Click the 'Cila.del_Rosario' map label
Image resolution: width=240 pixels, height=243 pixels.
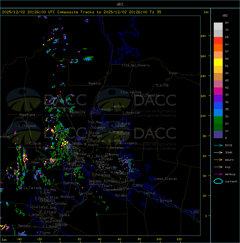(136, 65)
